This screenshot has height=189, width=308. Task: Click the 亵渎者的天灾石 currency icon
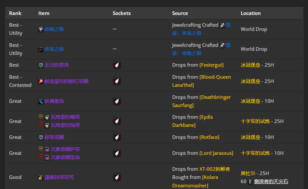point(250,182)
